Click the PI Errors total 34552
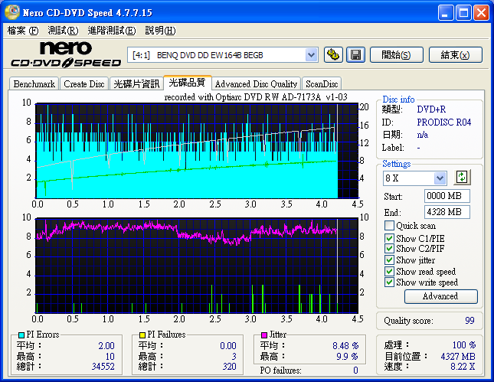The width and height of the screenshot is (494, 382). pos(103,367)
